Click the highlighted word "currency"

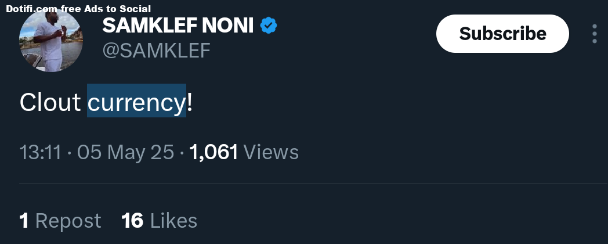point(136,102)
